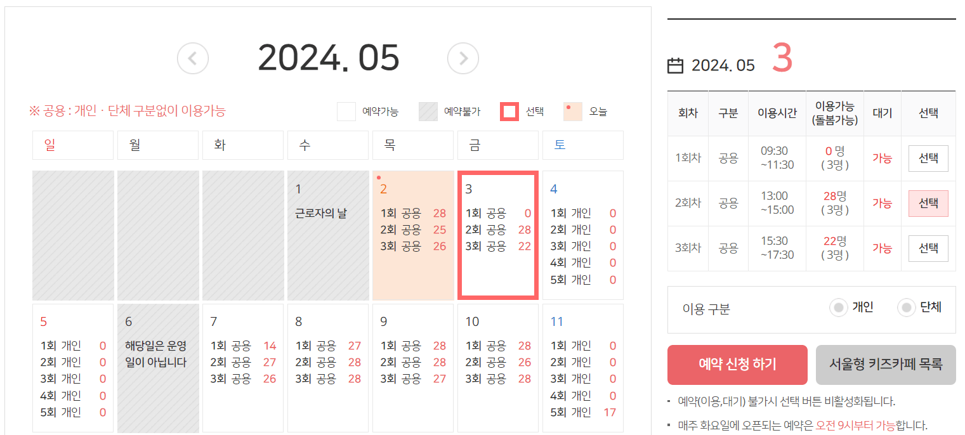Advance to June using the right arrow

(463, 58)
